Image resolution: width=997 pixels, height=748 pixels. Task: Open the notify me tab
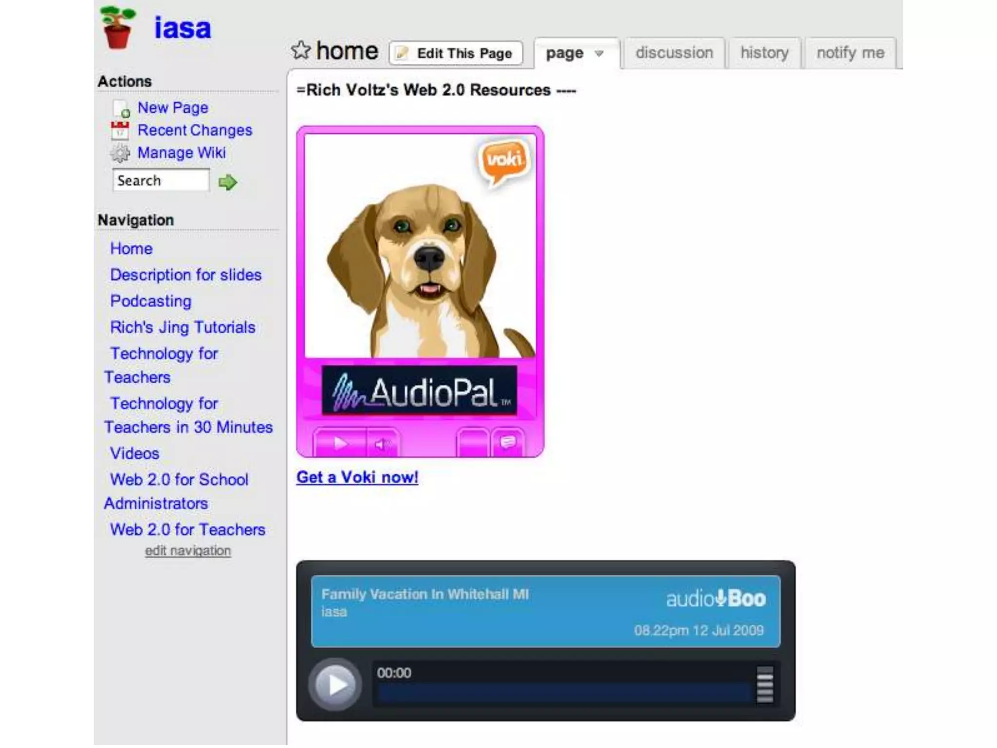click(850, 53)
